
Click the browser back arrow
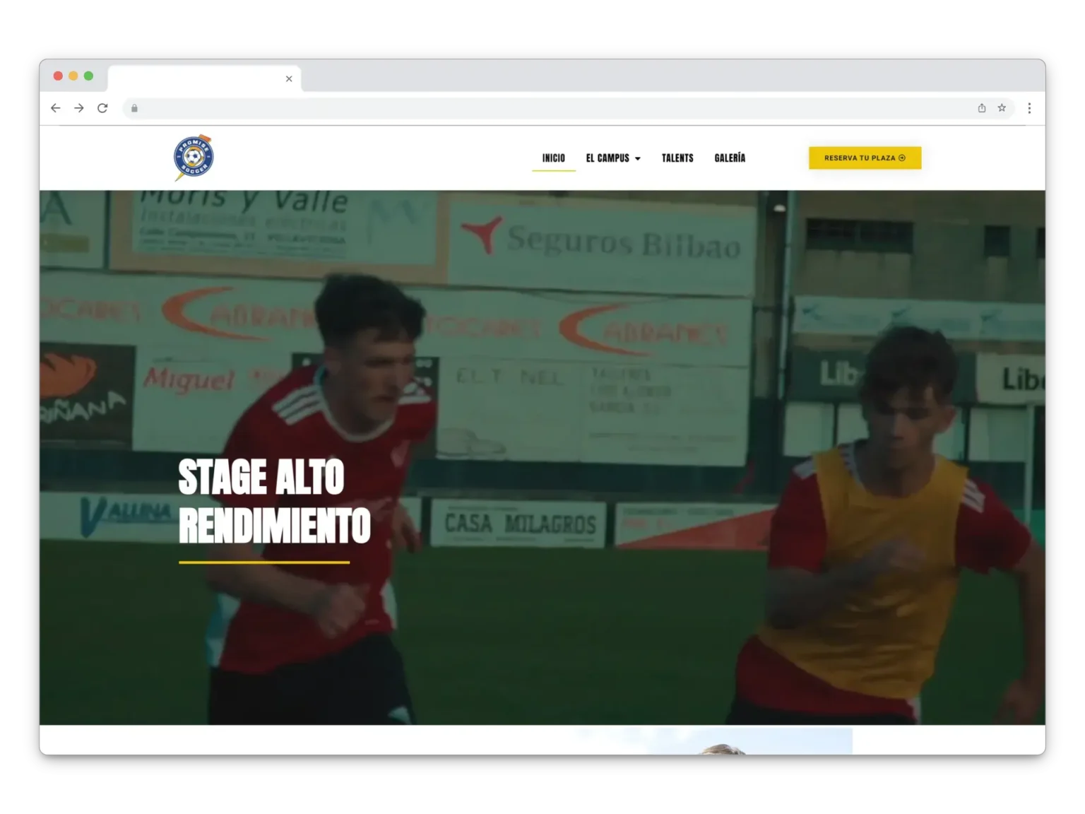(56, 108)
